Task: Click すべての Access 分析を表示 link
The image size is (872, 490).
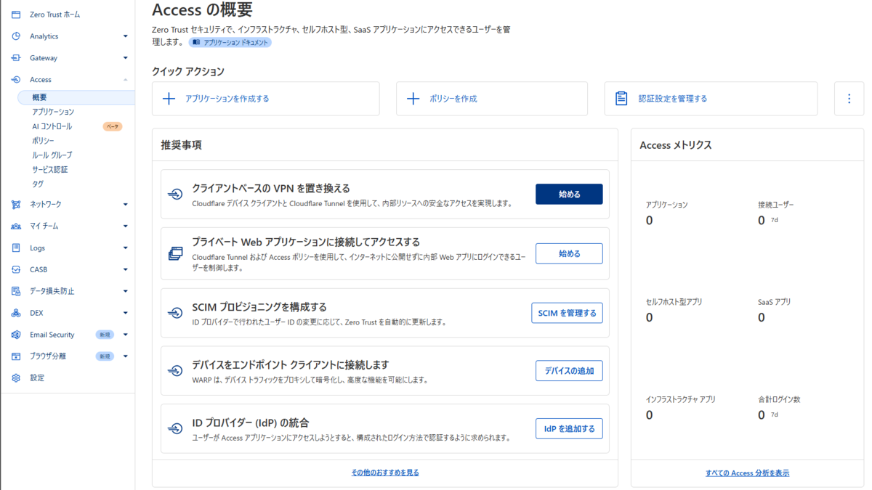Action: click(x=747, y=473)
